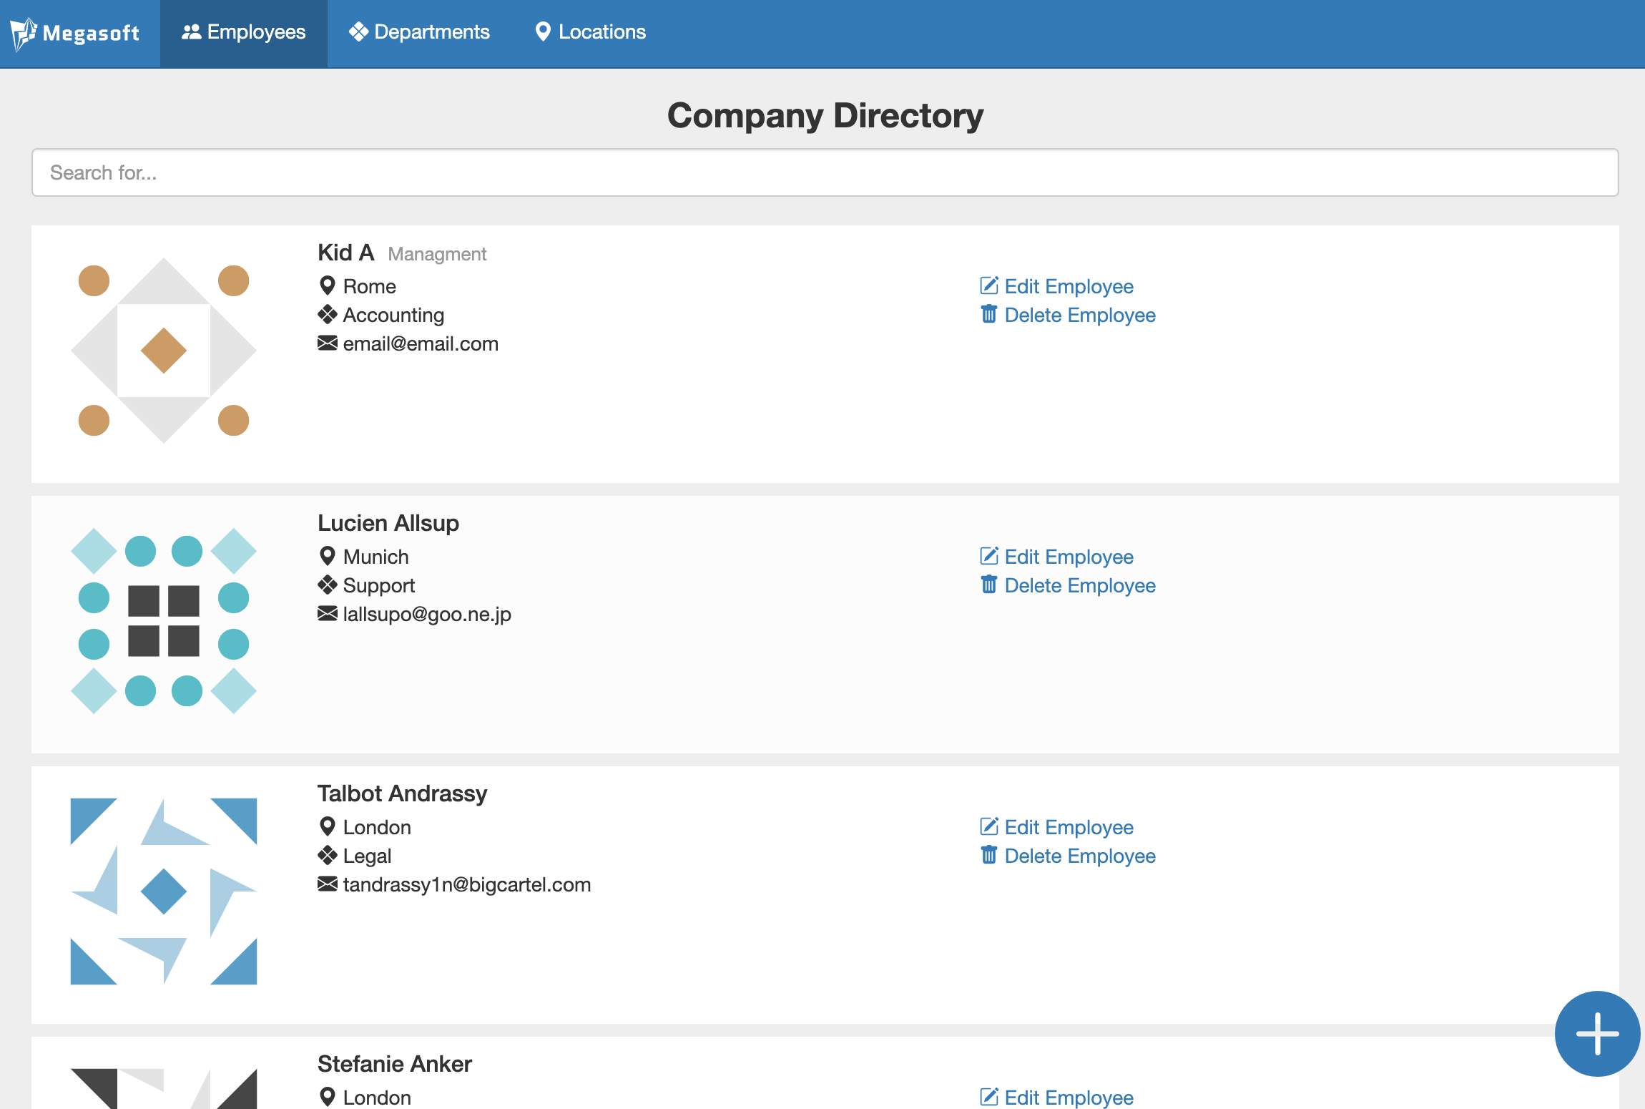The image size is (1645, 1109).
Task: Click the trash icon for Lucien Allsup
Action: click(x=988, y=585)
